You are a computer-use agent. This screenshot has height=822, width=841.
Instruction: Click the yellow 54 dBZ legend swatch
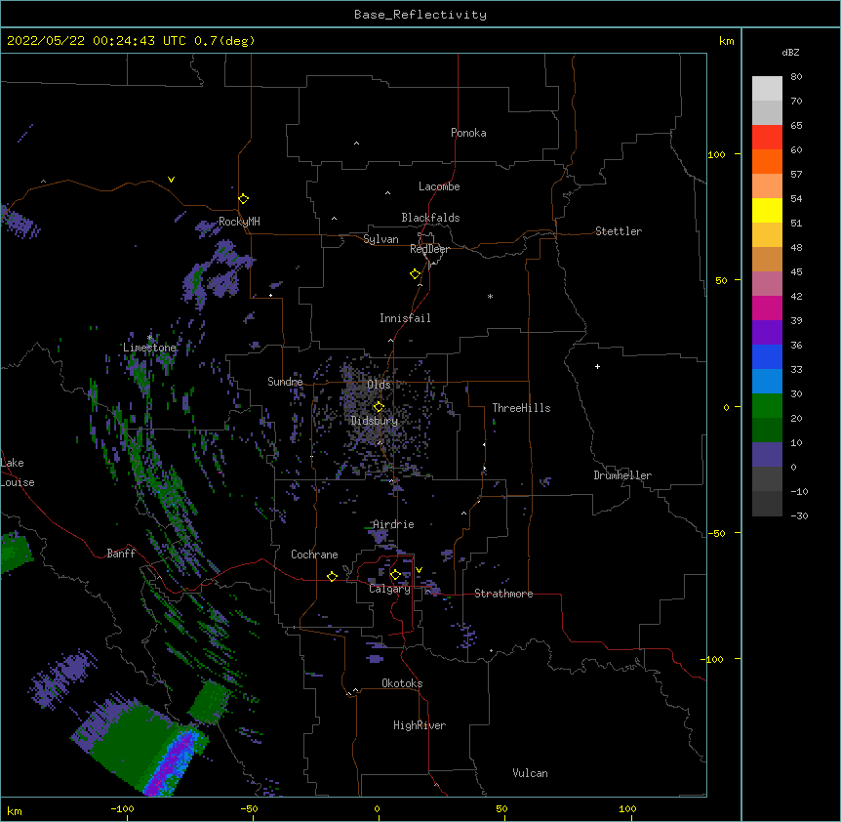(767, 210)
